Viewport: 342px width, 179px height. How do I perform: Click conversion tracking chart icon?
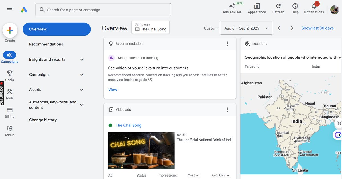[x=111, y=58]
